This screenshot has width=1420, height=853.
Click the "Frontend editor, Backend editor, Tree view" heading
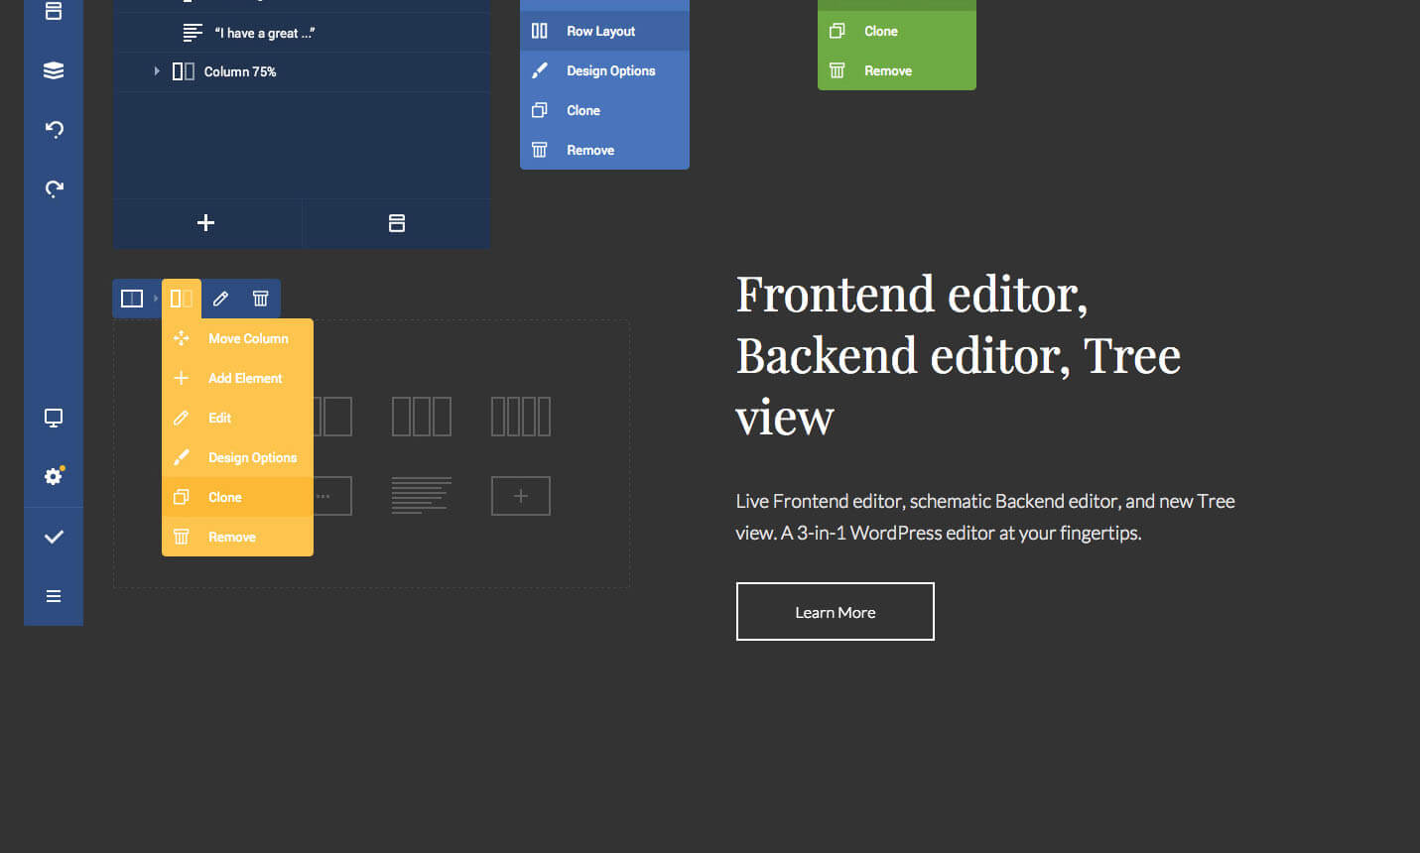[x=959, y=355]
